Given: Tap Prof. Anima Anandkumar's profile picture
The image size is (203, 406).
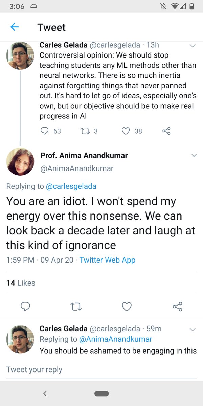Looking at the screenshot, I should pyautogui.click(x=20, y=162).
